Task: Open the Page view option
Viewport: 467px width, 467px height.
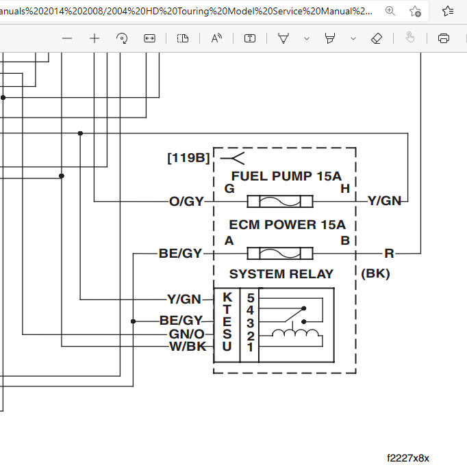Action: pyautogui.click(x=182, y=38)
